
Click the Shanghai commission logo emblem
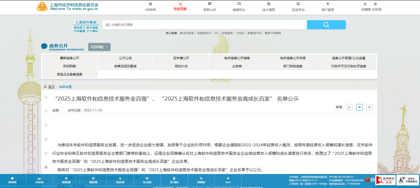point(42,7)
